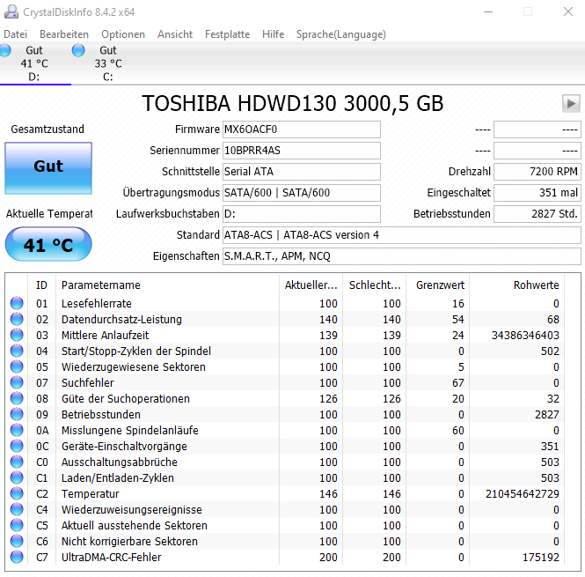Click the Standard field ATA8-ACS

click(402, 235)
